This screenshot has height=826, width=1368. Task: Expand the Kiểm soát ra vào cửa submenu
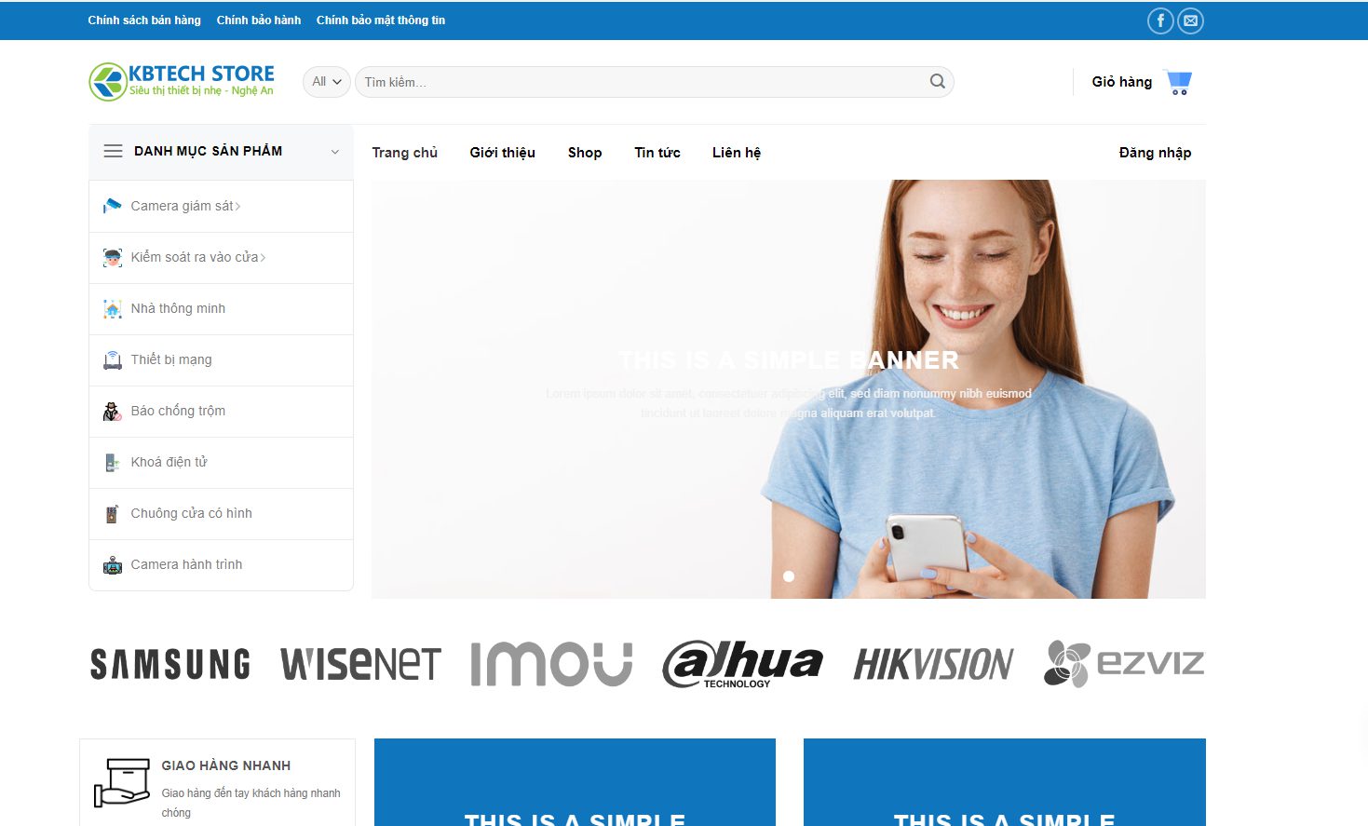pos(264,258)
